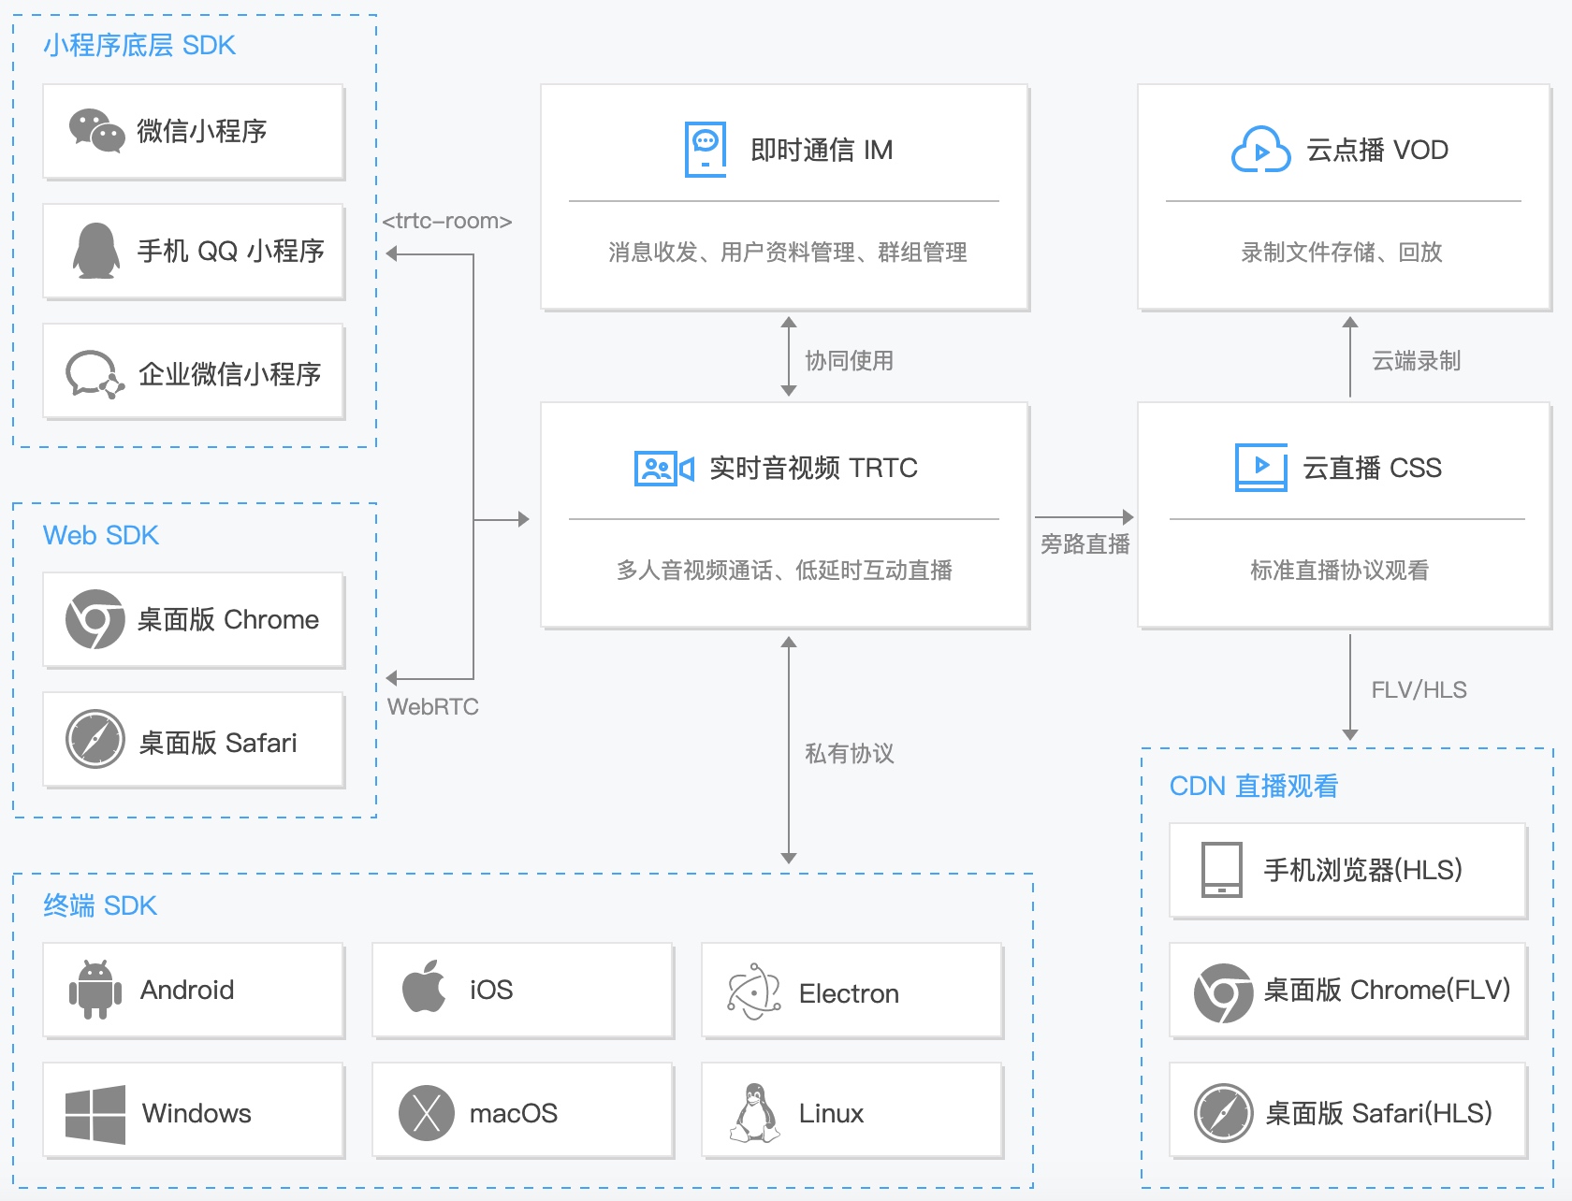Click the 私有协议 arrow label
The height and width of the screenshot is (1201, 1572).
point(850,754)
